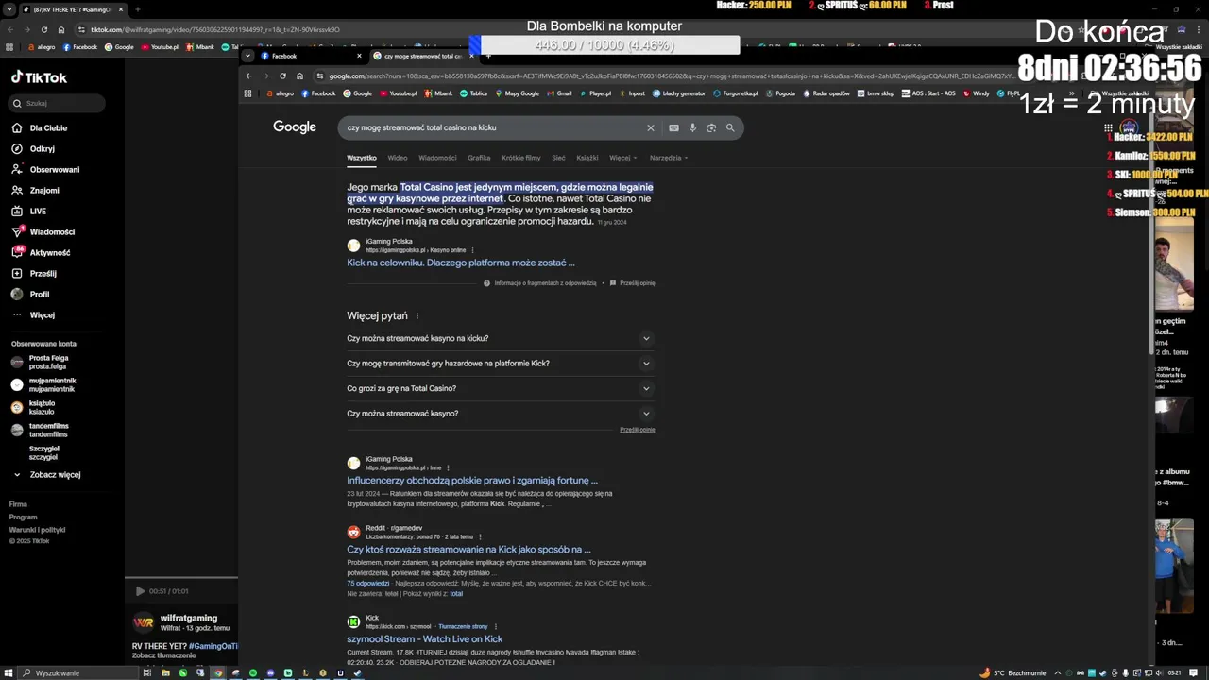Screen dimensions: 1209x680
Task: Open Google Lens image search icon
Action: point(711,127)
